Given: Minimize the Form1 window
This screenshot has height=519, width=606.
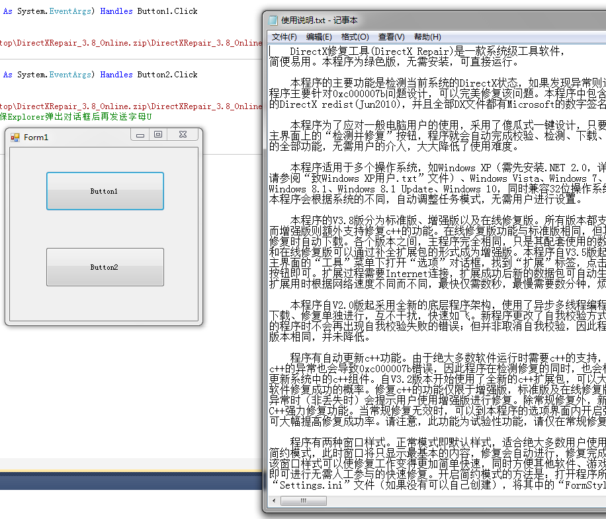Looking at the screenshot, I should [140, 135].
